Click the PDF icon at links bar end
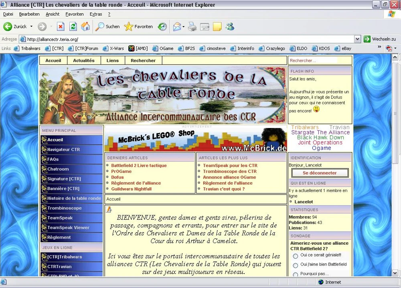The width and height of the screenshot is (401, 288). click(389, 49)
